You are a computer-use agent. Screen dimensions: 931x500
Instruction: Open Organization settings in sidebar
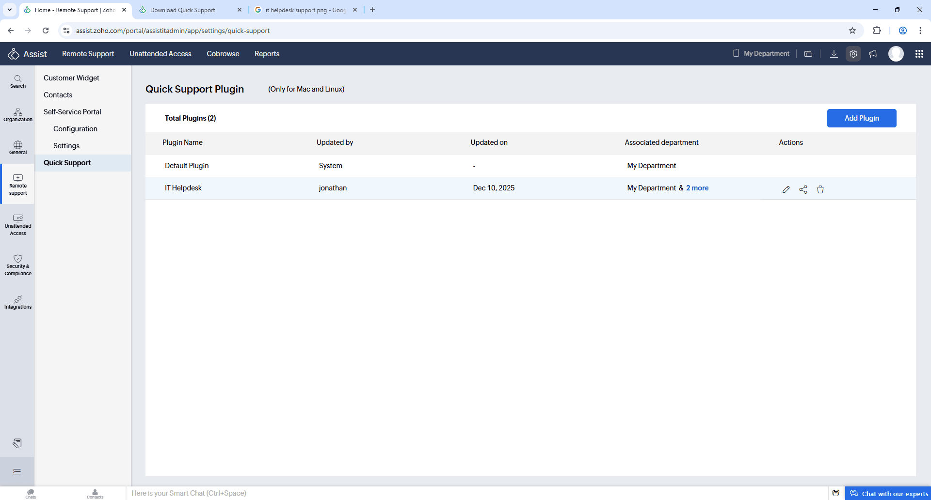click(x=18, y=115)
